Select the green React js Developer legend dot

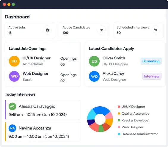coord(119,120)
